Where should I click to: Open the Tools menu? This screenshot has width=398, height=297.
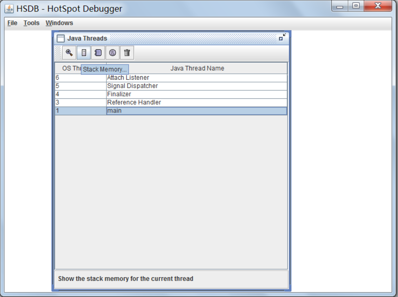click(31, 23)
